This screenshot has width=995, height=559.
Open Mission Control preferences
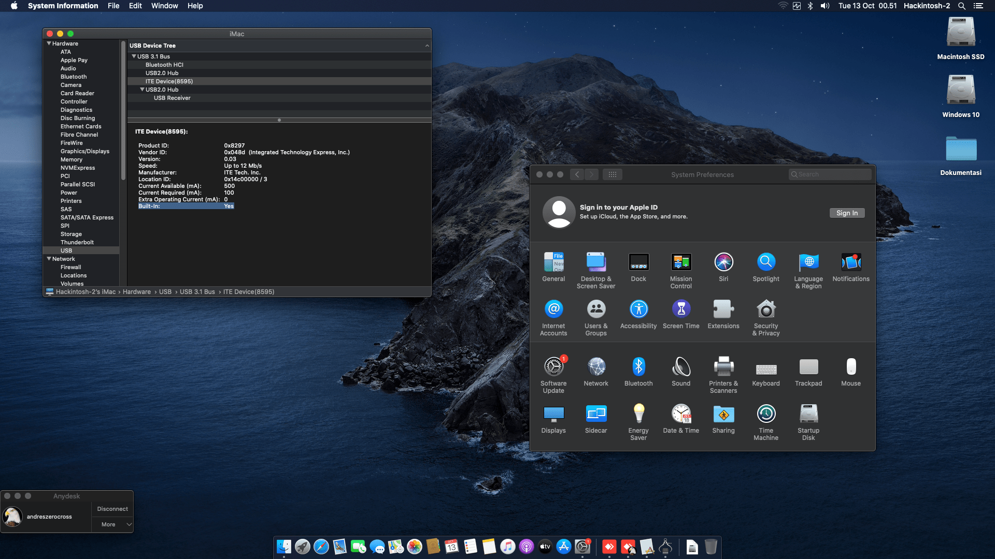point(681,271)
